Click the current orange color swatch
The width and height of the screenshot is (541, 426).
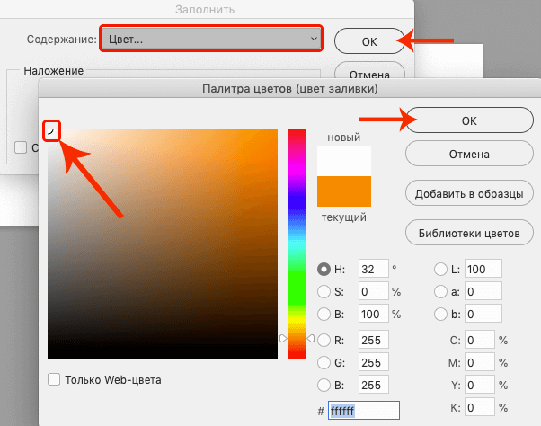point(344,192)
